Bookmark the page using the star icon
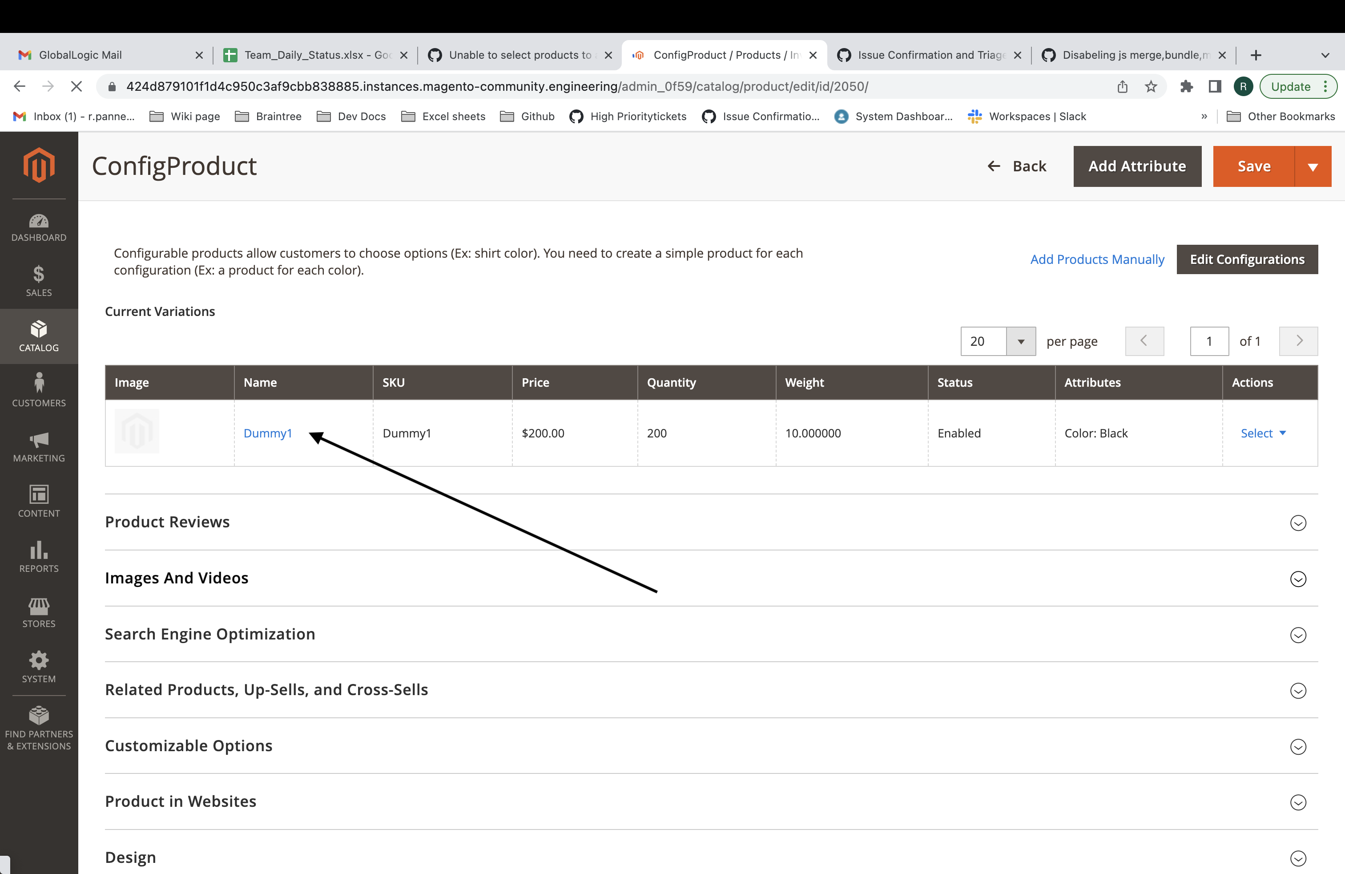 (x=1151, y=86)
